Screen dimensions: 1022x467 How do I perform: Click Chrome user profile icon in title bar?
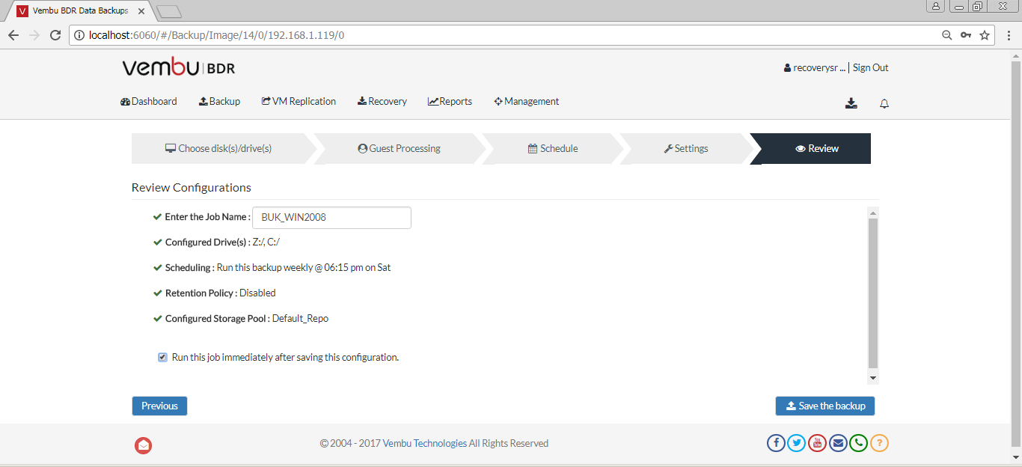click(x=936, y=6)
